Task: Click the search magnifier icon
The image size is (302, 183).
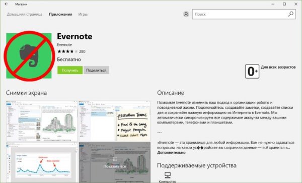Action: pos(290,14)
